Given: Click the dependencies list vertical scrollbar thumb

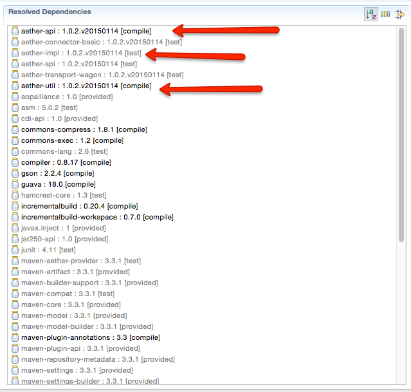Looking at the screenshot, I should [401, 135].
